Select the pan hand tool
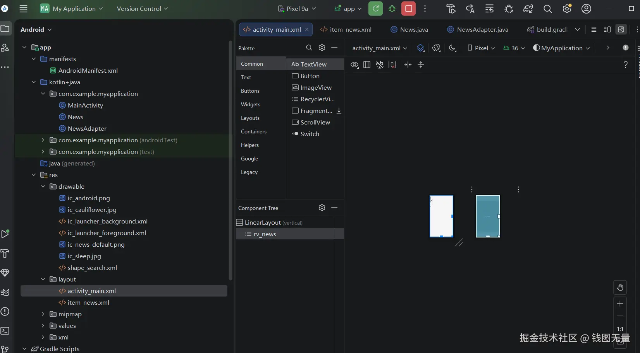Screen dimensions: 640x353 pos(620,287)
